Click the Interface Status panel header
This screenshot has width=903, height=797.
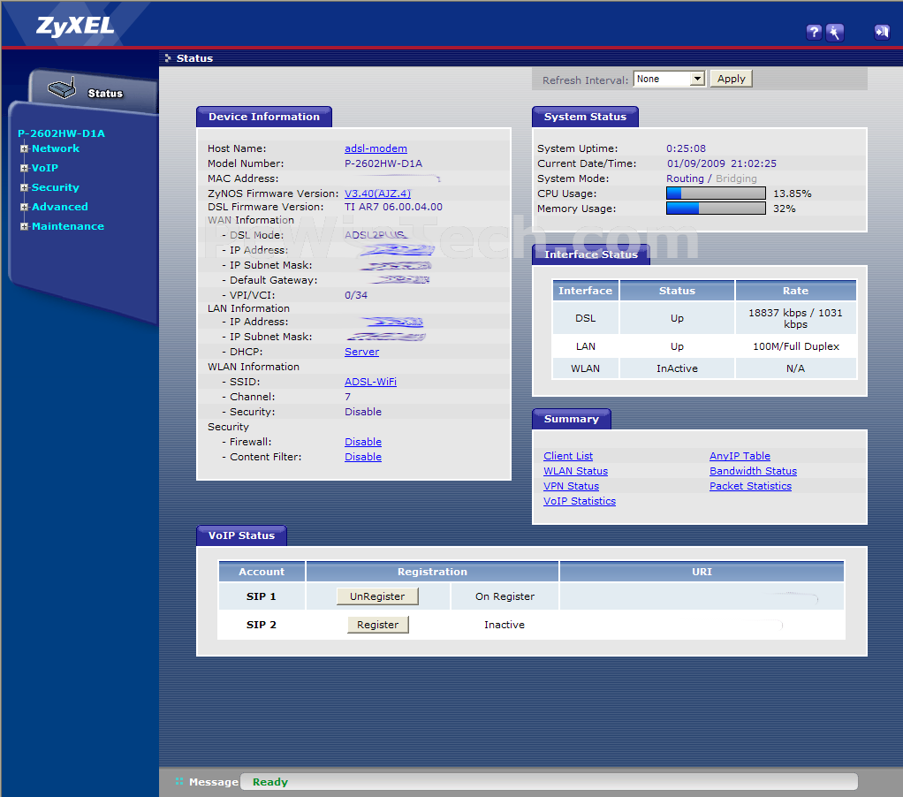click(591, 254)
